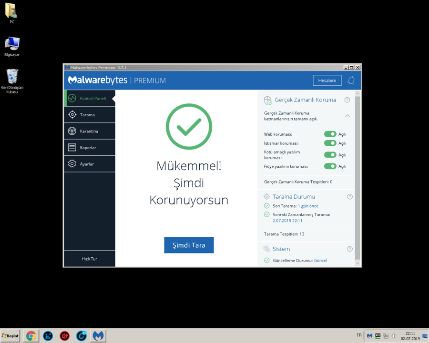The width and height of the screenshot is (429, 343).
Task: Collapse the Gerçek Zamanlı Koruma section chevron
Action: (347, 116)
